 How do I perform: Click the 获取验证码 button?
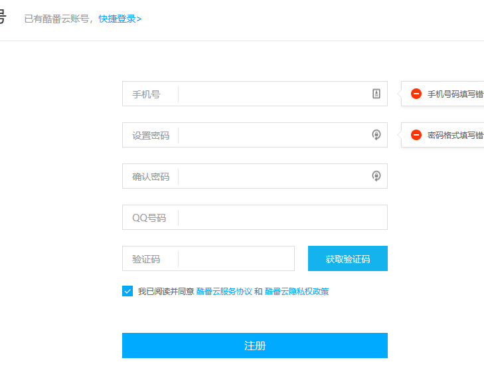click(348, 258)
